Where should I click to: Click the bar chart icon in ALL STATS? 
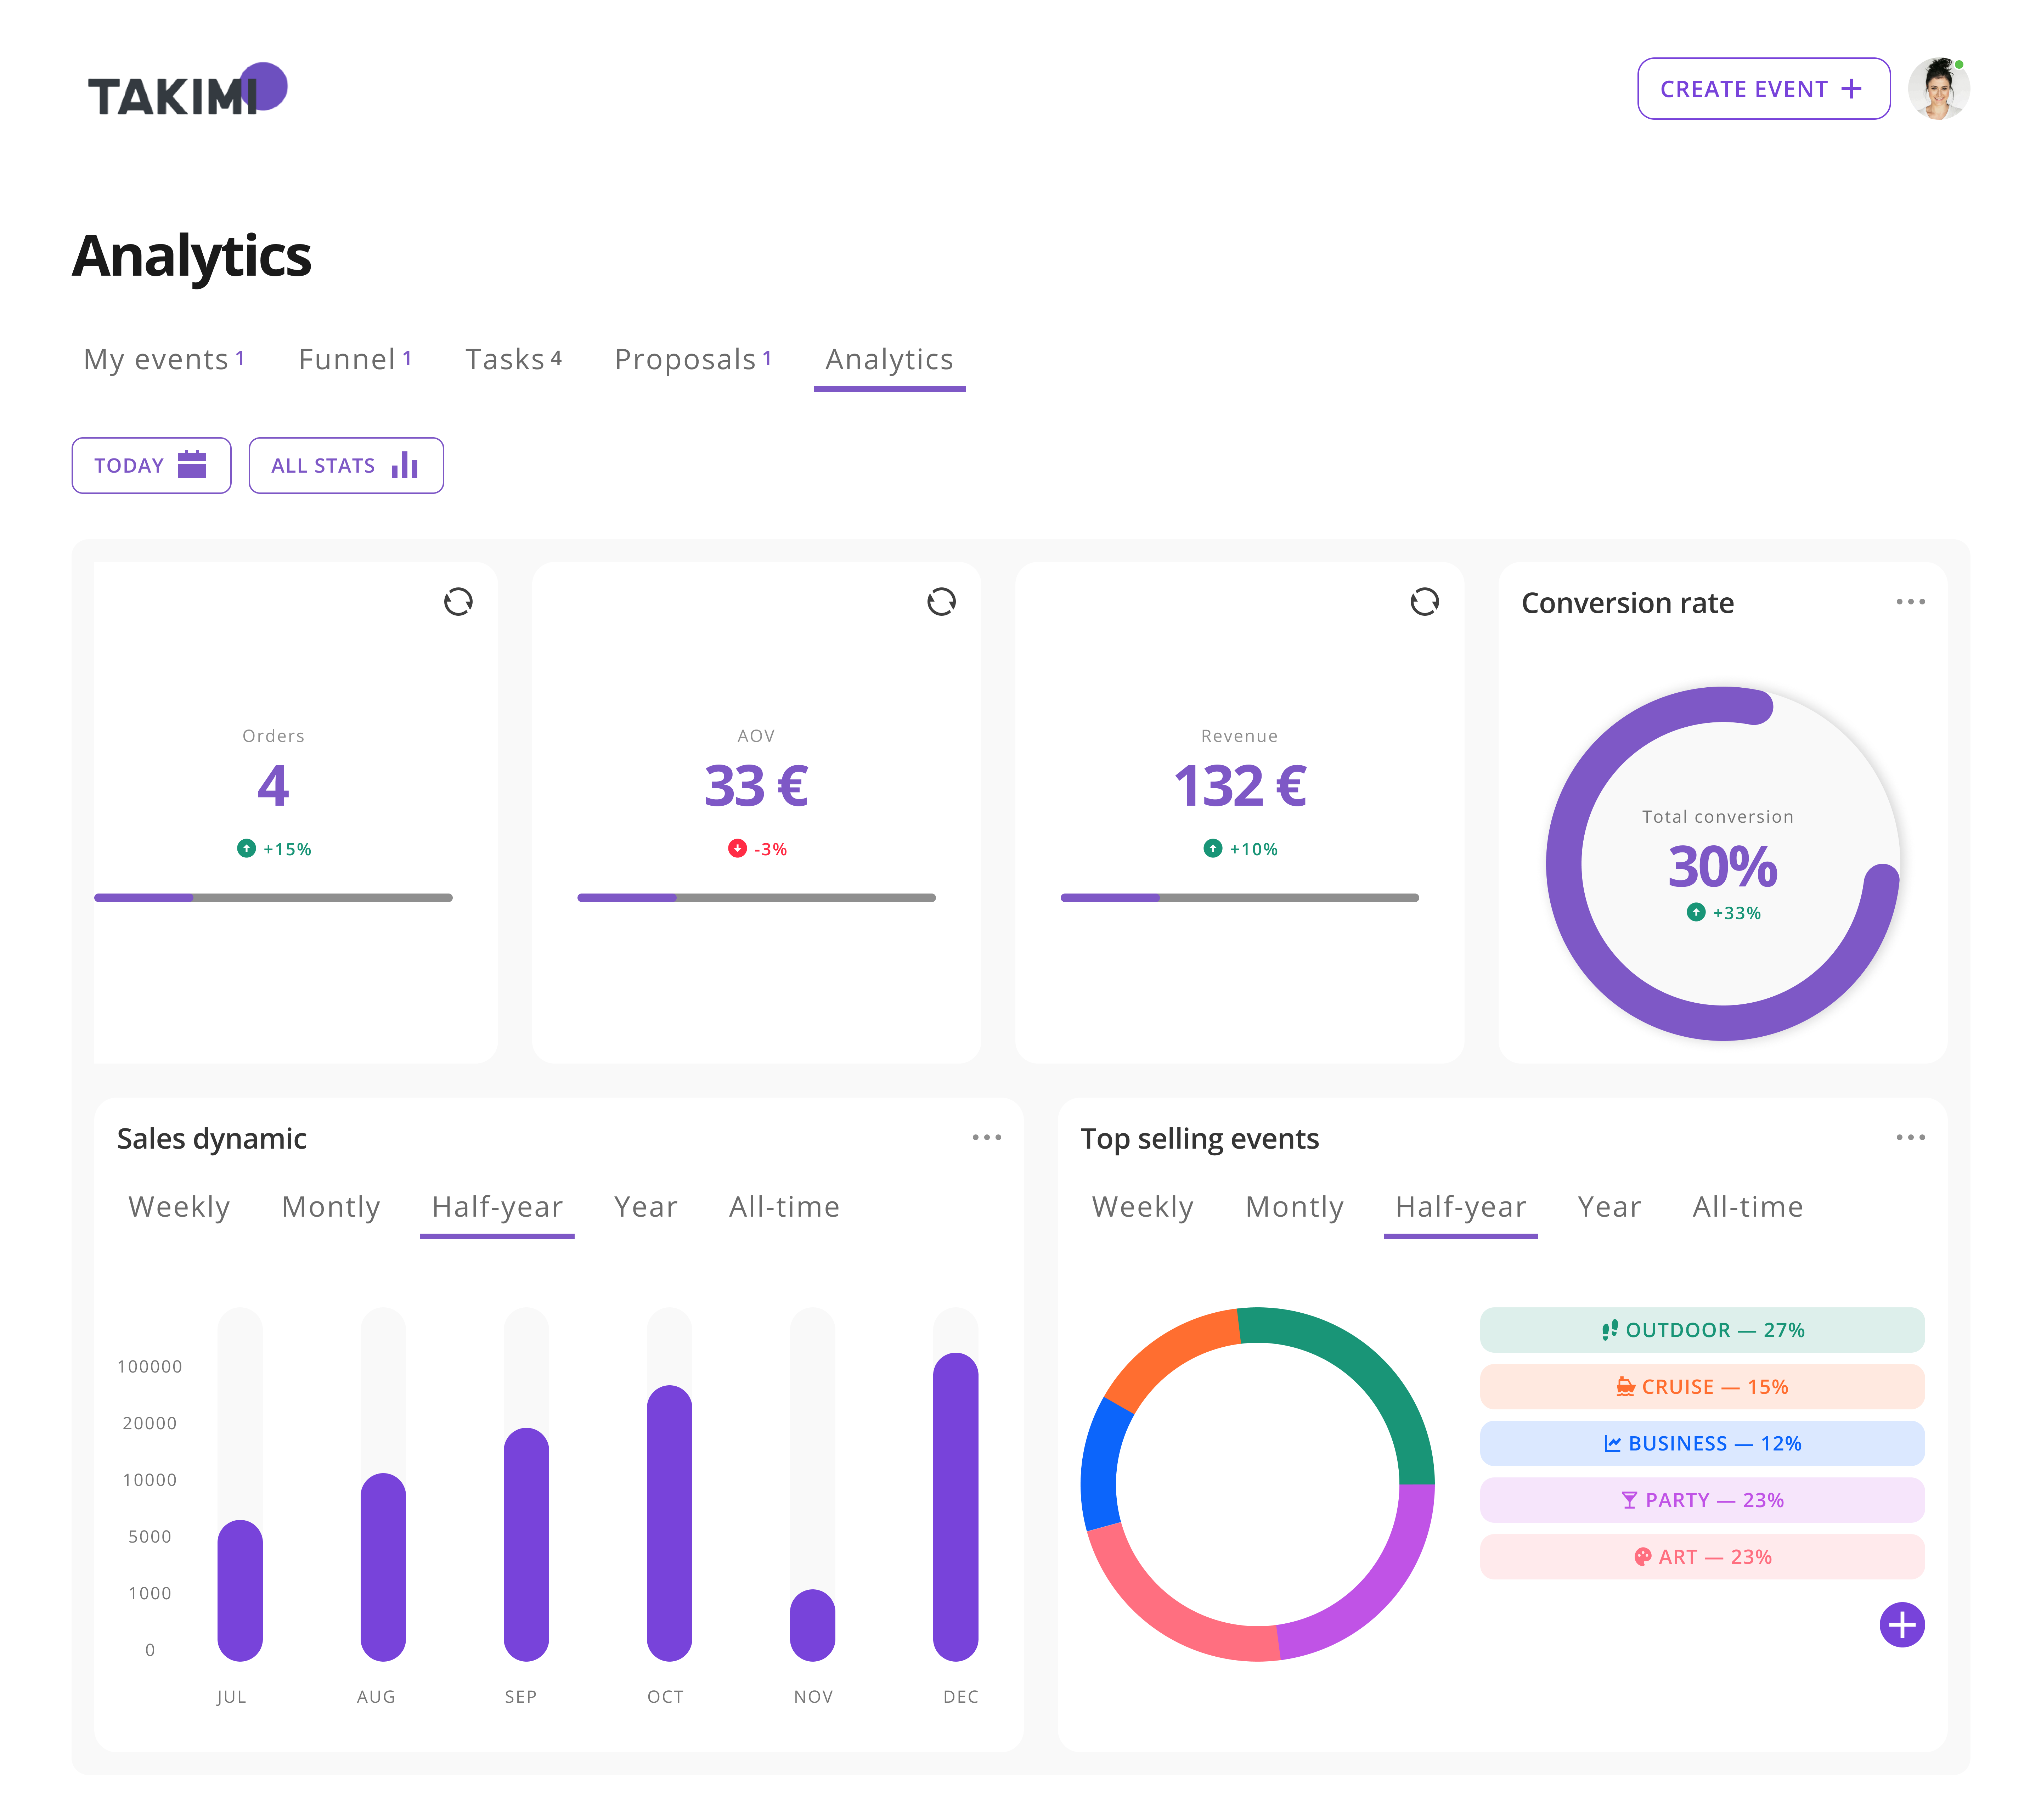tap(405, 465)
